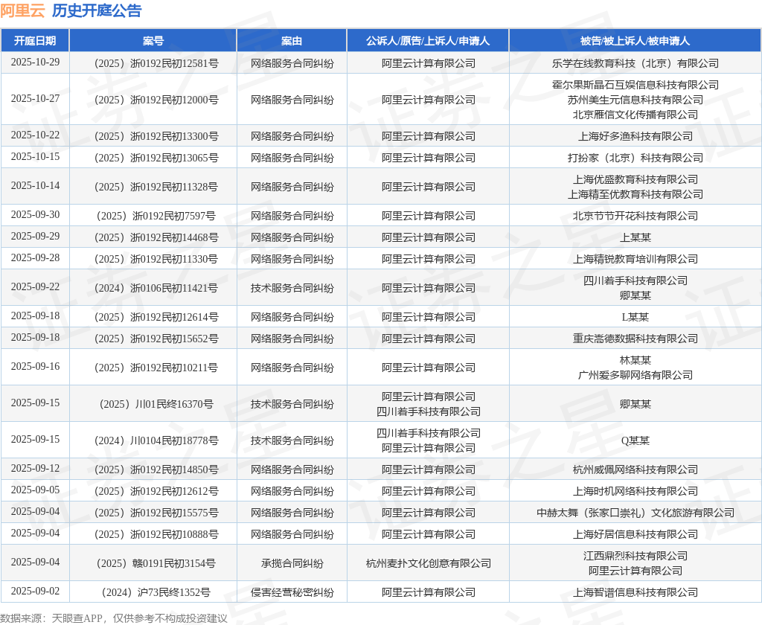Click 上海好多渔科技有限公司
This screenshot has height=625, width=762.
(x=635, y=136)
